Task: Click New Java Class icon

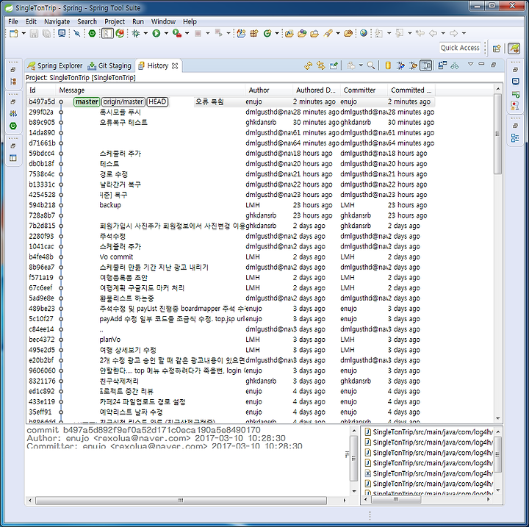Action: pos(267,33)
